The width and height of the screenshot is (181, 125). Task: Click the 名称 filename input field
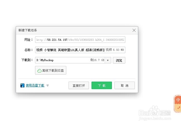pyautogui.click(x=80, y=50)
